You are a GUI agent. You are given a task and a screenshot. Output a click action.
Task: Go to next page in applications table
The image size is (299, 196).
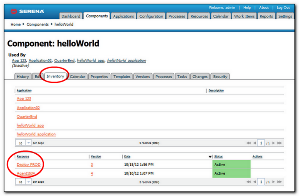(x=273, y=143)
